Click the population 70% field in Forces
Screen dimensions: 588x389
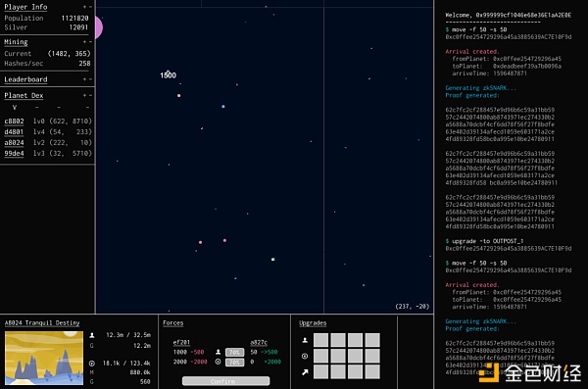point(235,352)
